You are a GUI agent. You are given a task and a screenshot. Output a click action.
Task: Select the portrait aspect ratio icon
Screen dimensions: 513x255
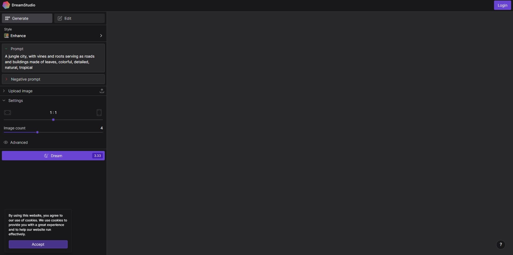click(x=99, y=113)
